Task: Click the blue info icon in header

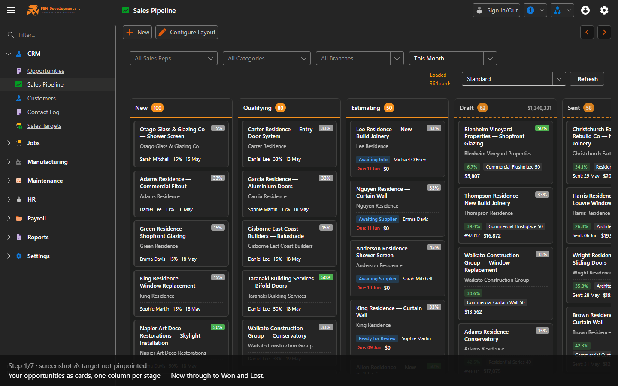Action: pyautogui.click(x=530, y=10)
